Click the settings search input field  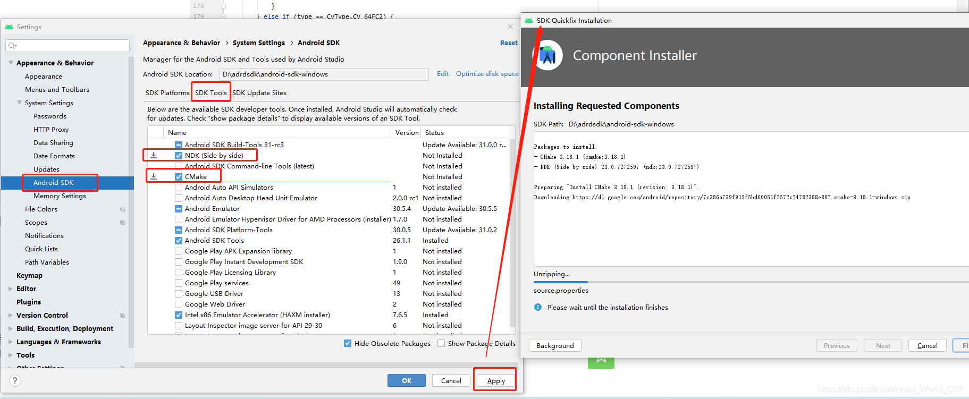(68, 46)
